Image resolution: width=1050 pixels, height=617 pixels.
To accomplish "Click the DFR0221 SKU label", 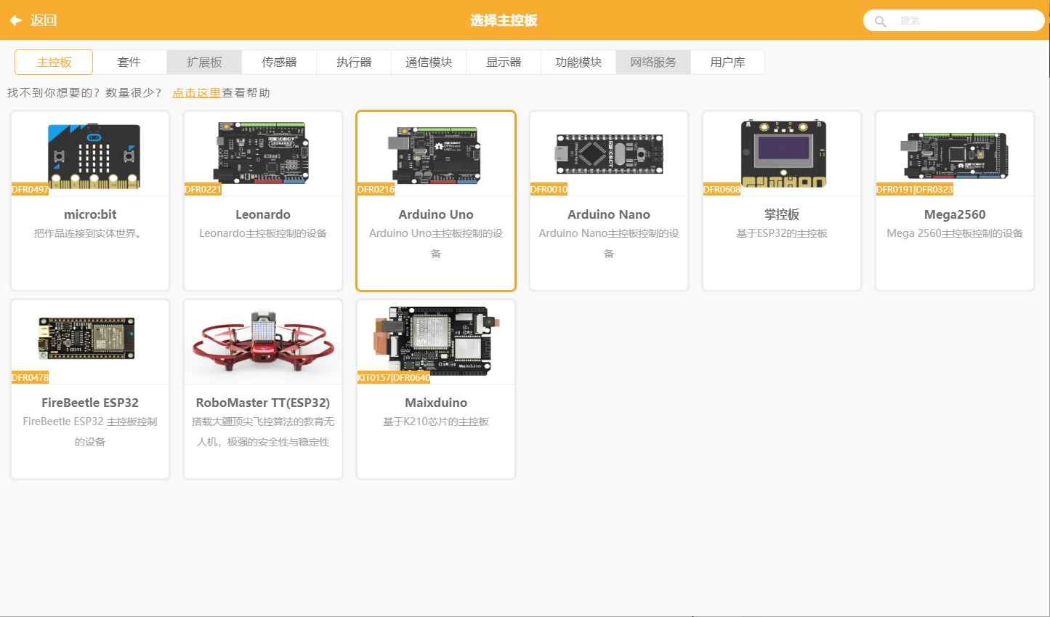I will coord(203,190).
